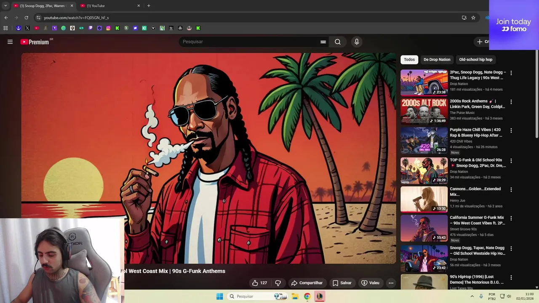
Task: Switch to the second YouTube browser tab
Action: [x=109, y=5]
